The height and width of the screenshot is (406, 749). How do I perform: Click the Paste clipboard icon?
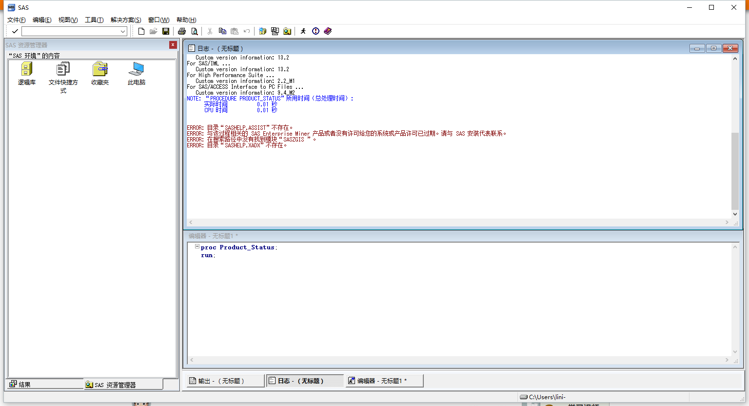pyautogui.click(x=235, y=31)
